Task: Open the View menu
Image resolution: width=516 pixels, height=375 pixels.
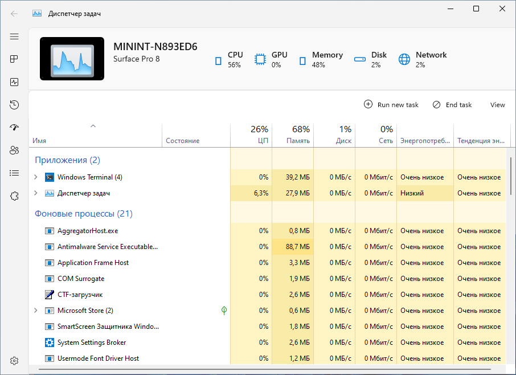Action: pos(497,105)
